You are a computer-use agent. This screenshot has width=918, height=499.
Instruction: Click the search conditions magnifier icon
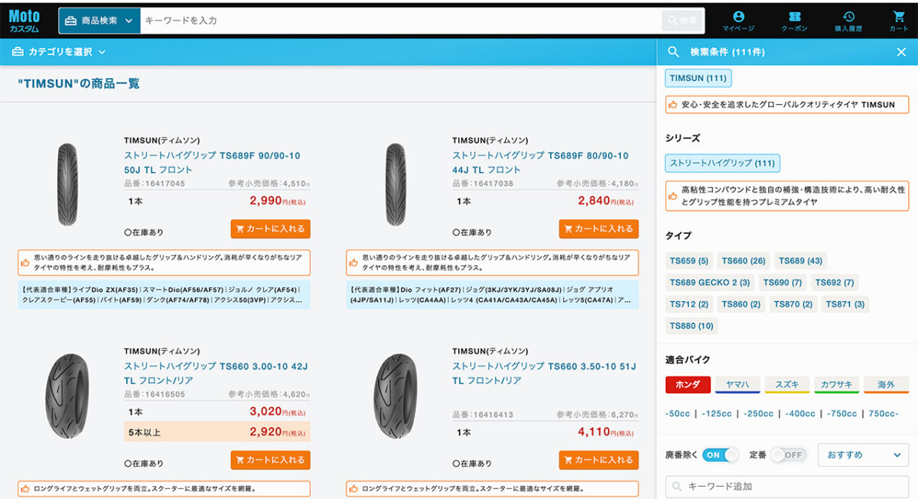674,52
